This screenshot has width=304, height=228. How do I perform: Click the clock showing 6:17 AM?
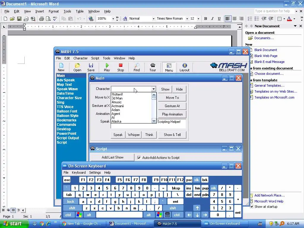coord(293,224)
